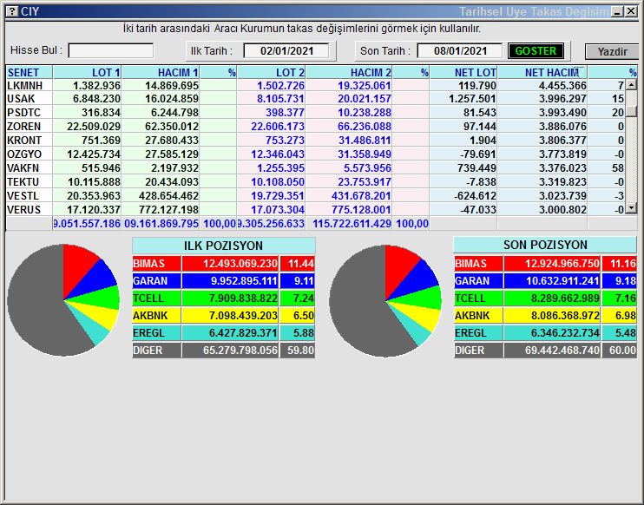This screenshot has width=644, height=505.
Task: Click the blue GARAN entry in SON POZISYON
Action: coord(476,281)
